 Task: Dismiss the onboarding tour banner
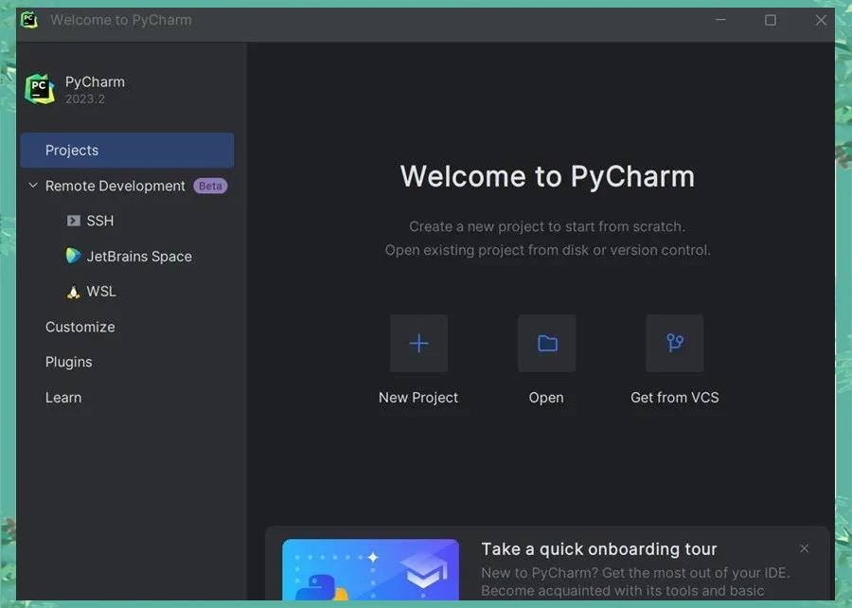[804, 547]
